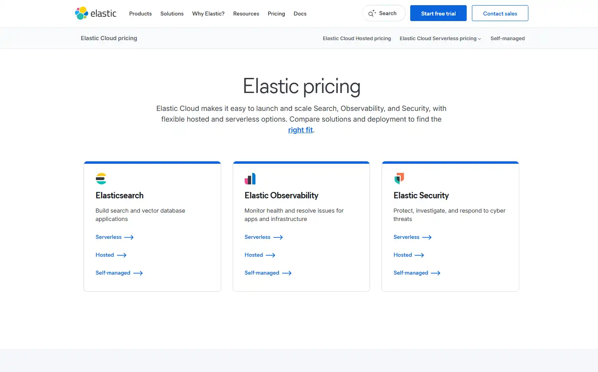Click the 'Elastic pricing' page title
Image resolution: width=598 pixels, height=372 pixels.
pyautogui.click(x=302, y=86)
